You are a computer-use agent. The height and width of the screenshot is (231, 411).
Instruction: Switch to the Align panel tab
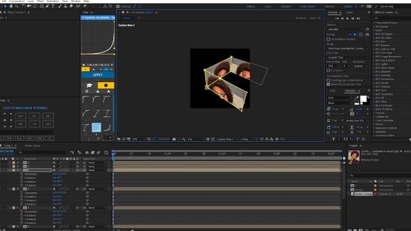[333, 90]
